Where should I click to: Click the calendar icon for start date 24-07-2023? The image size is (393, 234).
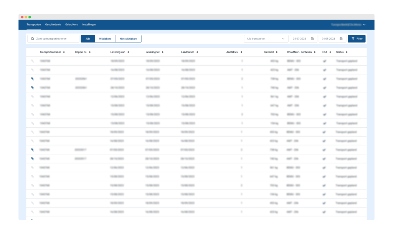click(x=312, y=39)
